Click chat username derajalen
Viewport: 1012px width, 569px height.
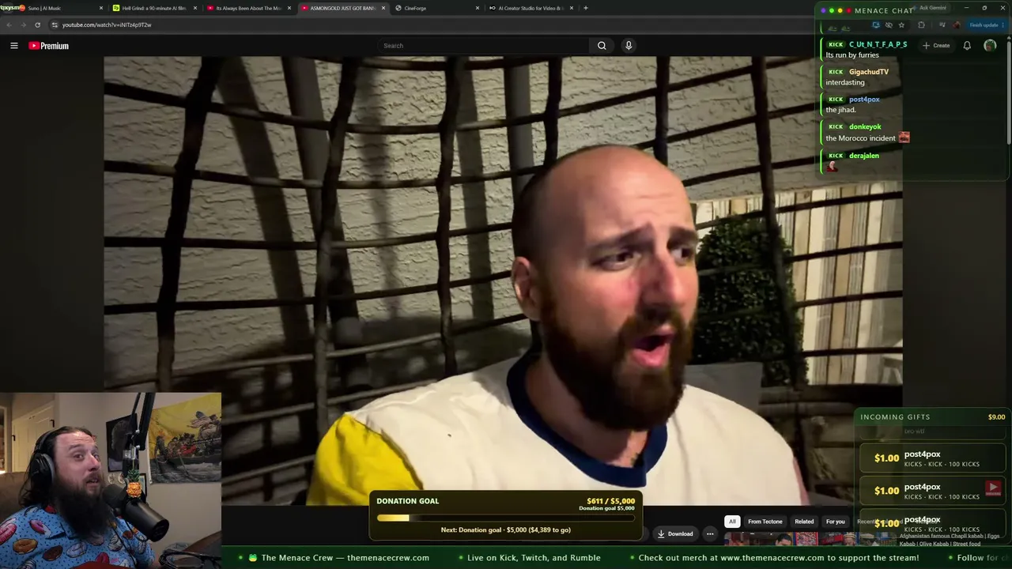863,156
